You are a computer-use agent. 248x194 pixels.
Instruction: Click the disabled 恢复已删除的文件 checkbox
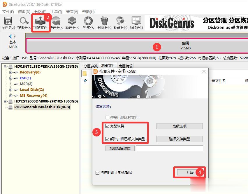[x=108, y=117]
